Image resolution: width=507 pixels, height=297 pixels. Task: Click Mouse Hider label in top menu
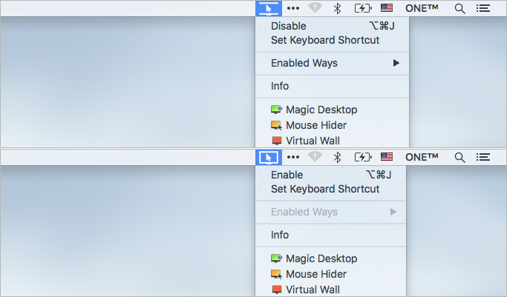click(x=316, y=125)
